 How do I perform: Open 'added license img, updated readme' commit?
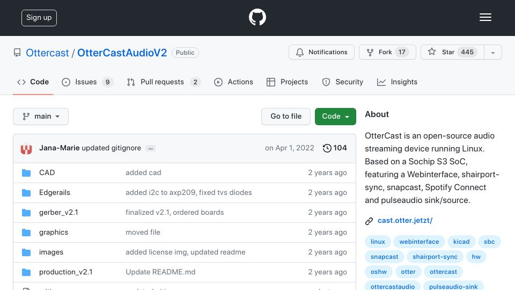(185, 252)
